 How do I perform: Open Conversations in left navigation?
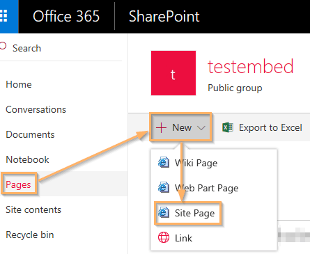36,109
